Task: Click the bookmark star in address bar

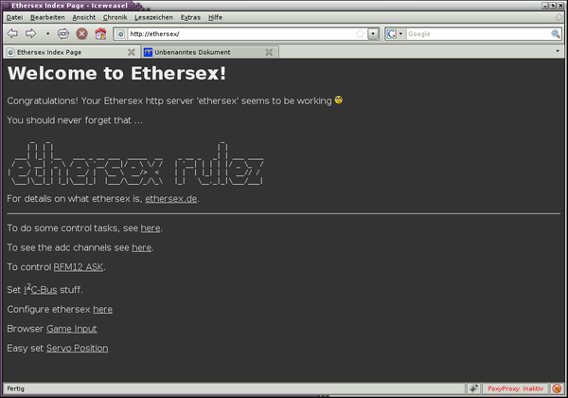Action: pos(360,34)
